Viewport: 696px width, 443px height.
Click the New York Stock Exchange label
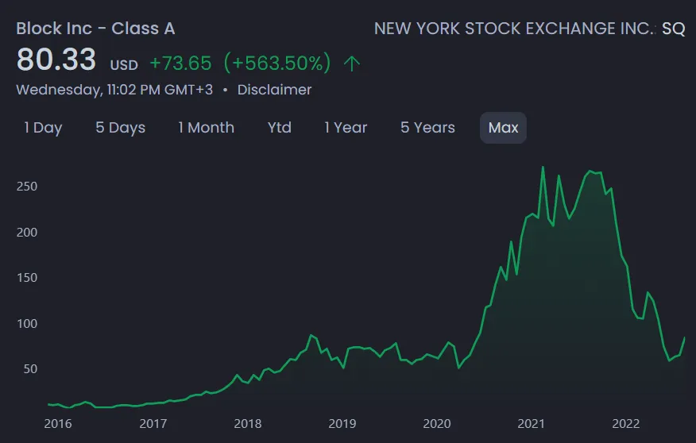click(x=515, y=29)
